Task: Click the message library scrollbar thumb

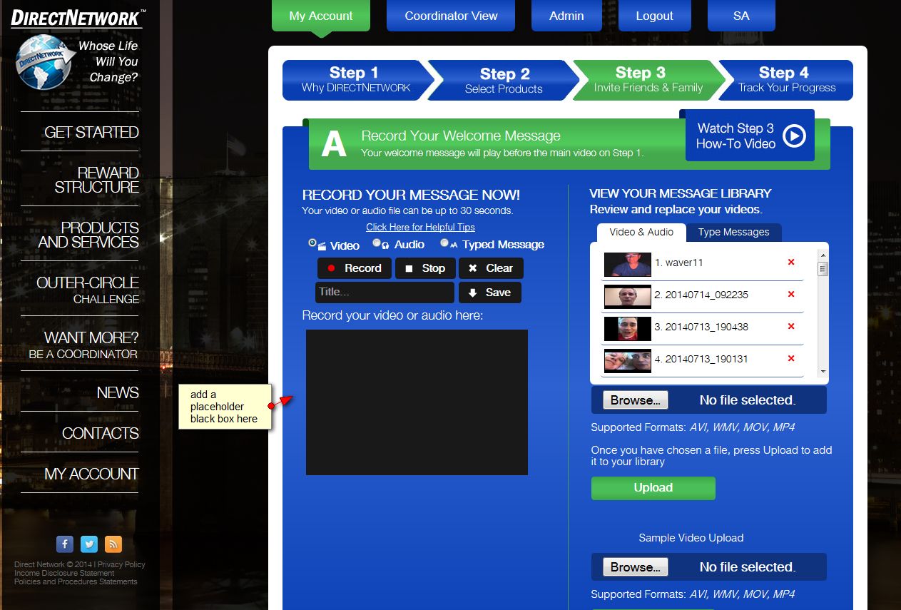Action: click(823, 268)
